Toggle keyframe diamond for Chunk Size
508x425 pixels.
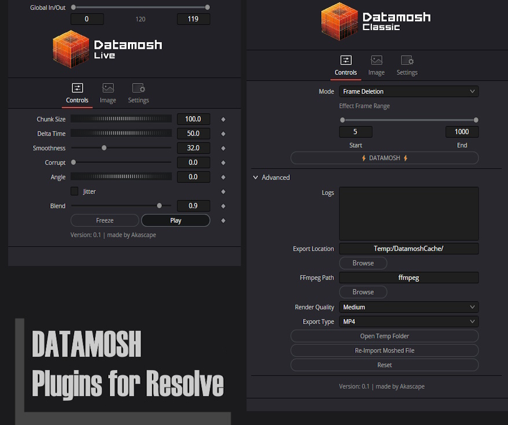(223, 120)
